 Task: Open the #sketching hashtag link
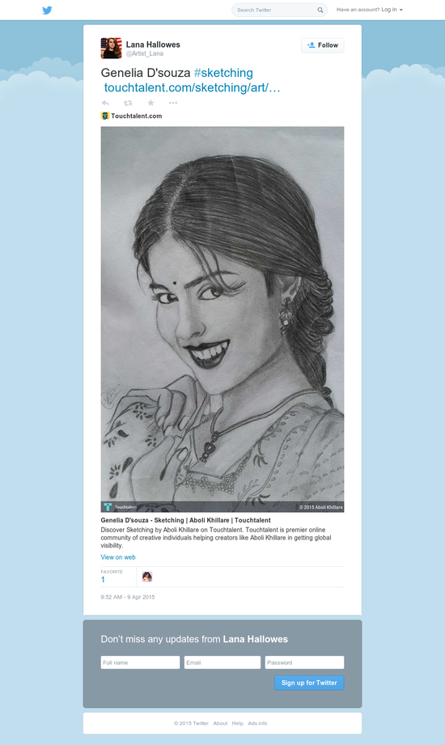223,73
